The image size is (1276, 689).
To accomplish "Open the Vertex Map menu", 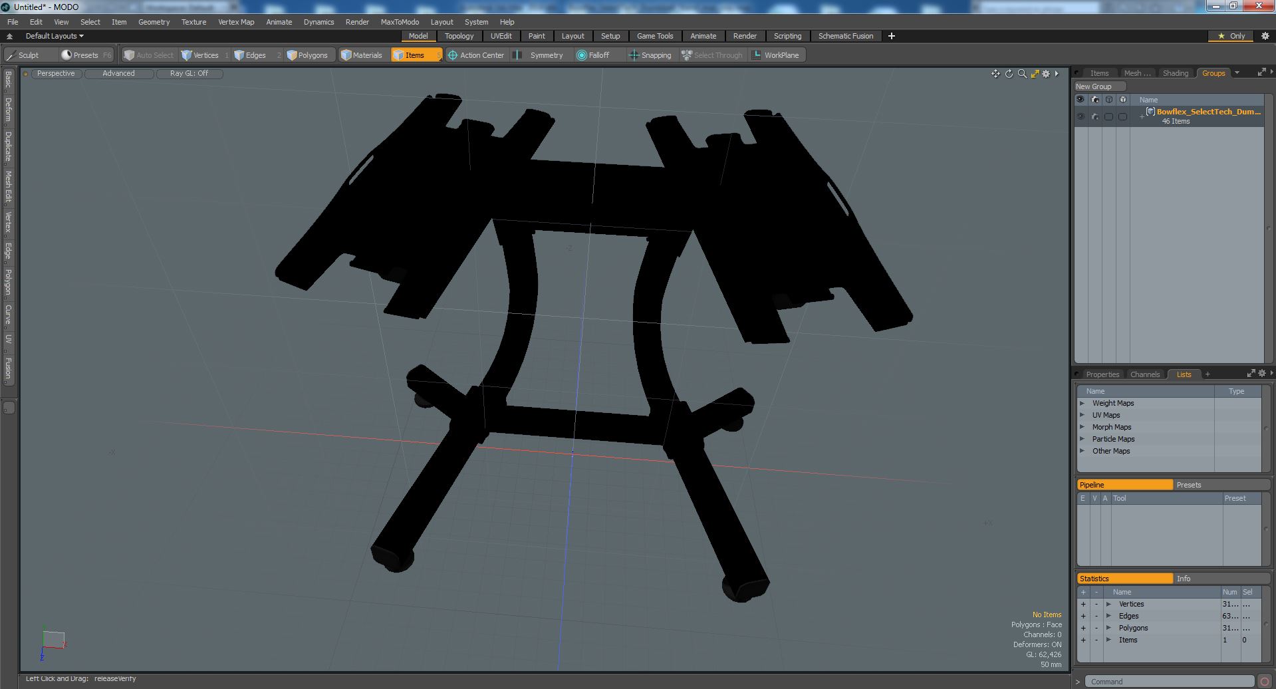I will click(236, 22).
